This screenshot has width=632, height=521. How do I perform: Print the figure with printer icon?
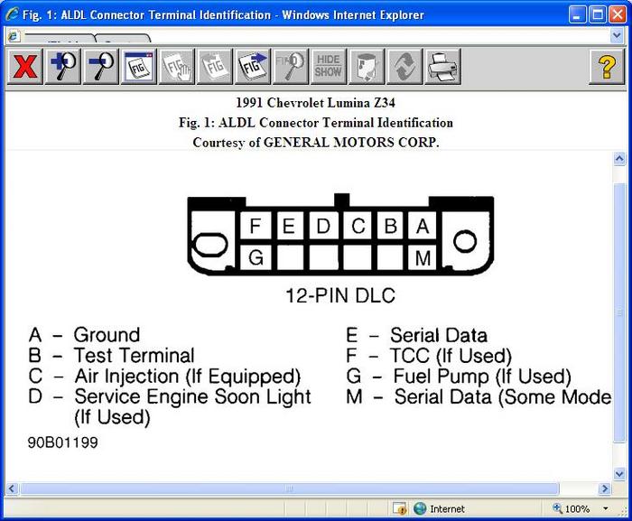442,67
